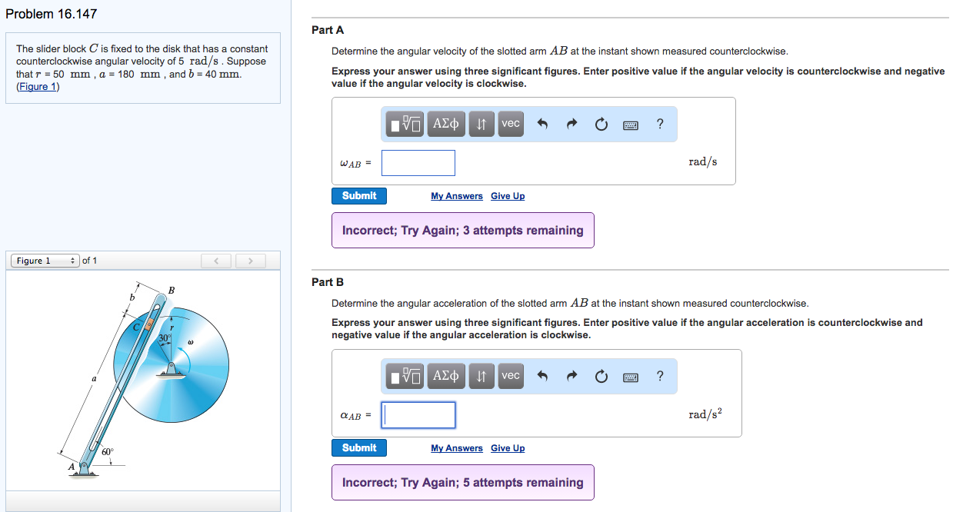The width and height of the screenshot is (963, 512).
Task: Open help for Part A answer box
Action: 660,124
